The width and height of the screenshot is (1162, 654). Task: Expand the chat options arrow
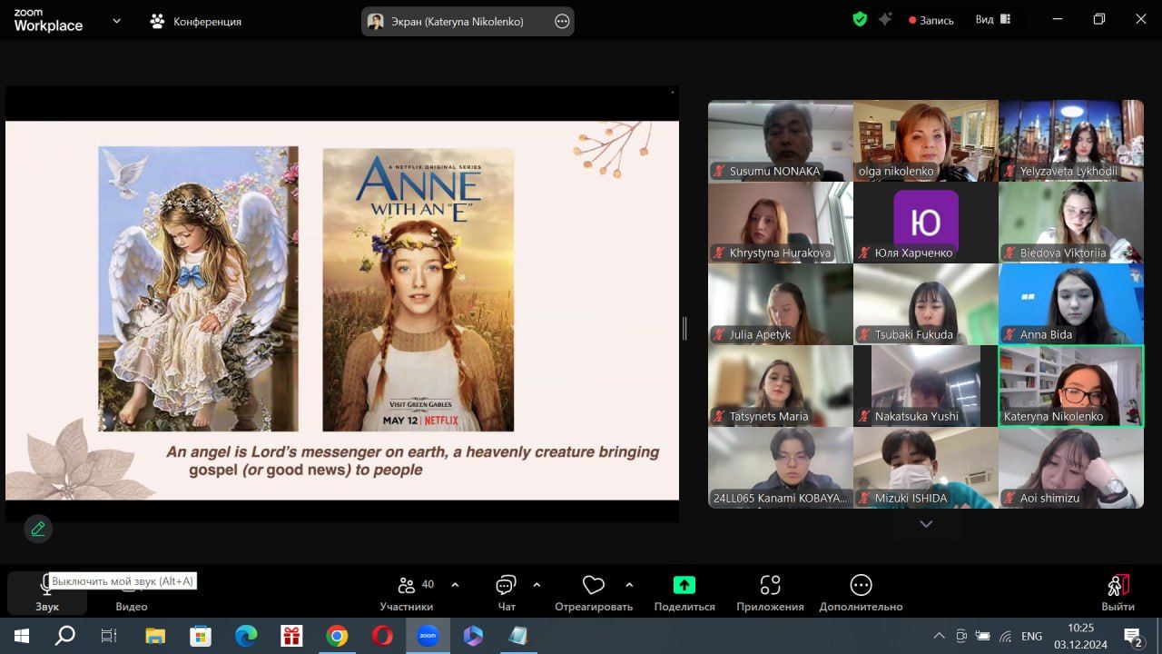tap(537, 585)
